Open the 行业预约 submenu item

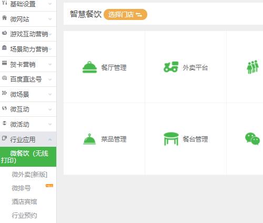click(24, 215)
